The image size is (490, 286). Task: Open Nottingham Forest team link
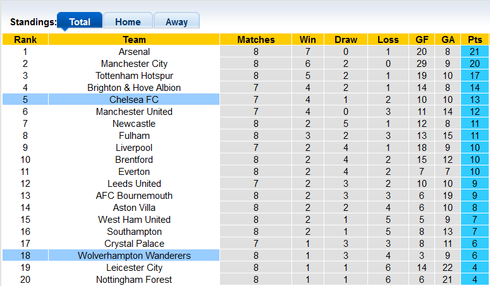(134, 280)
